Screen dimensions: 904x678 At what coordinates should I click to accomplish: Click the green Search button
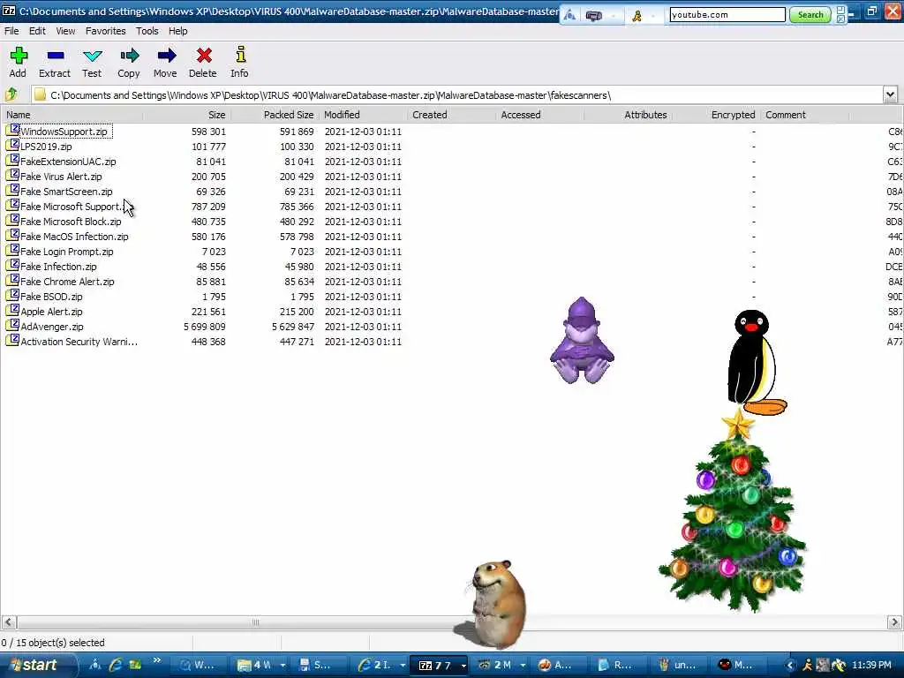click(x=810, y=15)
